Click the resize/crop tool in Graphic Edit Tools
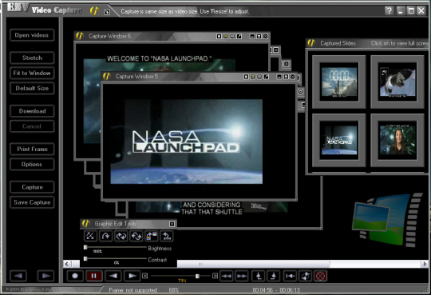The height and width of the screenshot is (295, 431). 90,236
